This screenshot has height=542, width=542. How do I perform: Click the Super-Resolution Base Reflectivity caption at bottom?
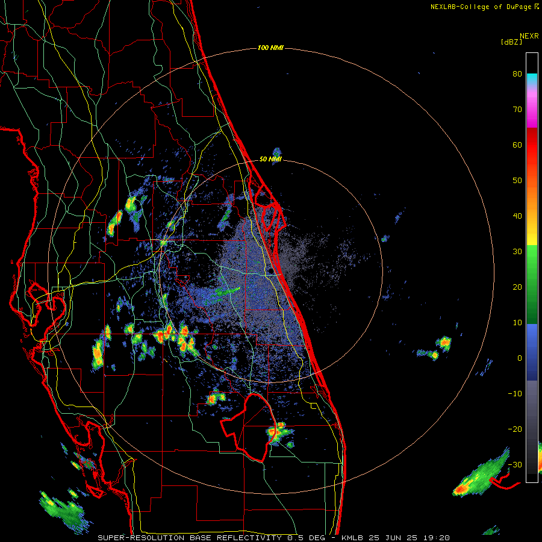point(273,538)
